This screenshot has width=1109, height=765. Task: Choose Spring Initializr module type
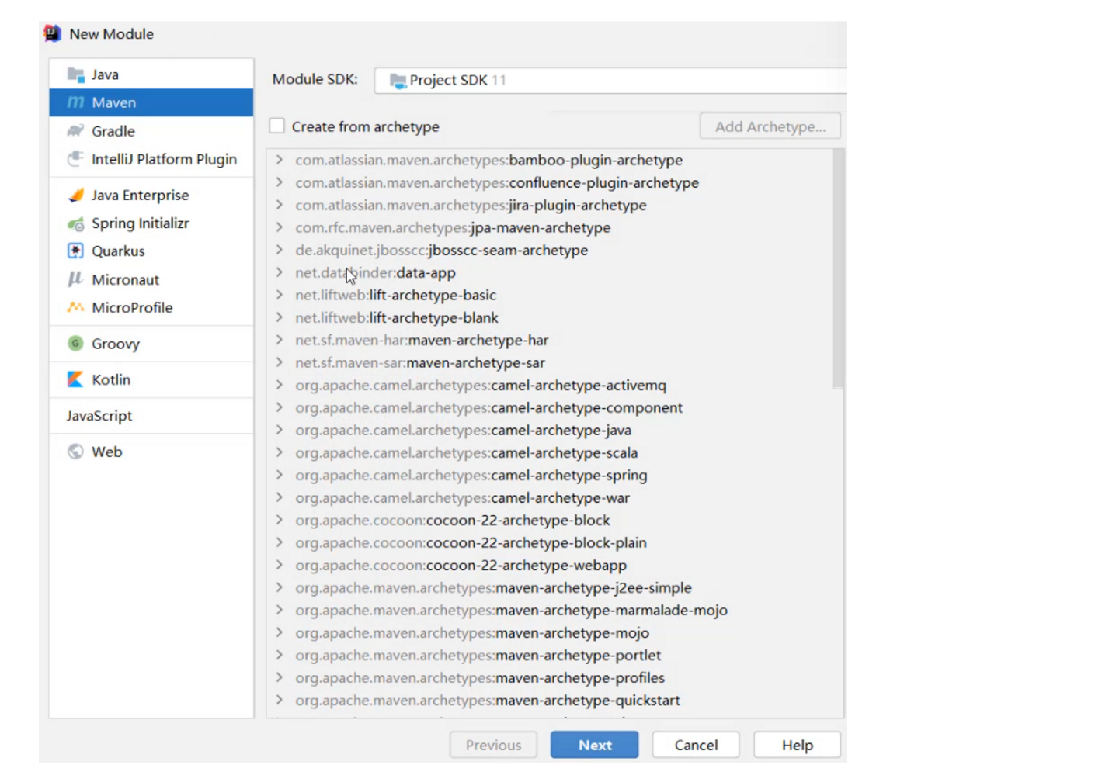pyautogui.click(x=151, y=223)
